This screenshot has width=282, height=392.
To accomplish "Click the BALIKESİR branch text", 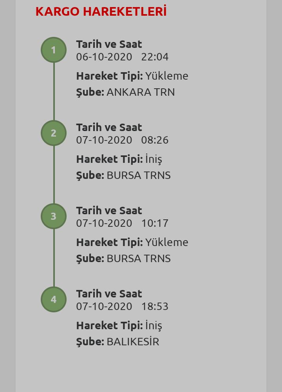I will 133,342.
